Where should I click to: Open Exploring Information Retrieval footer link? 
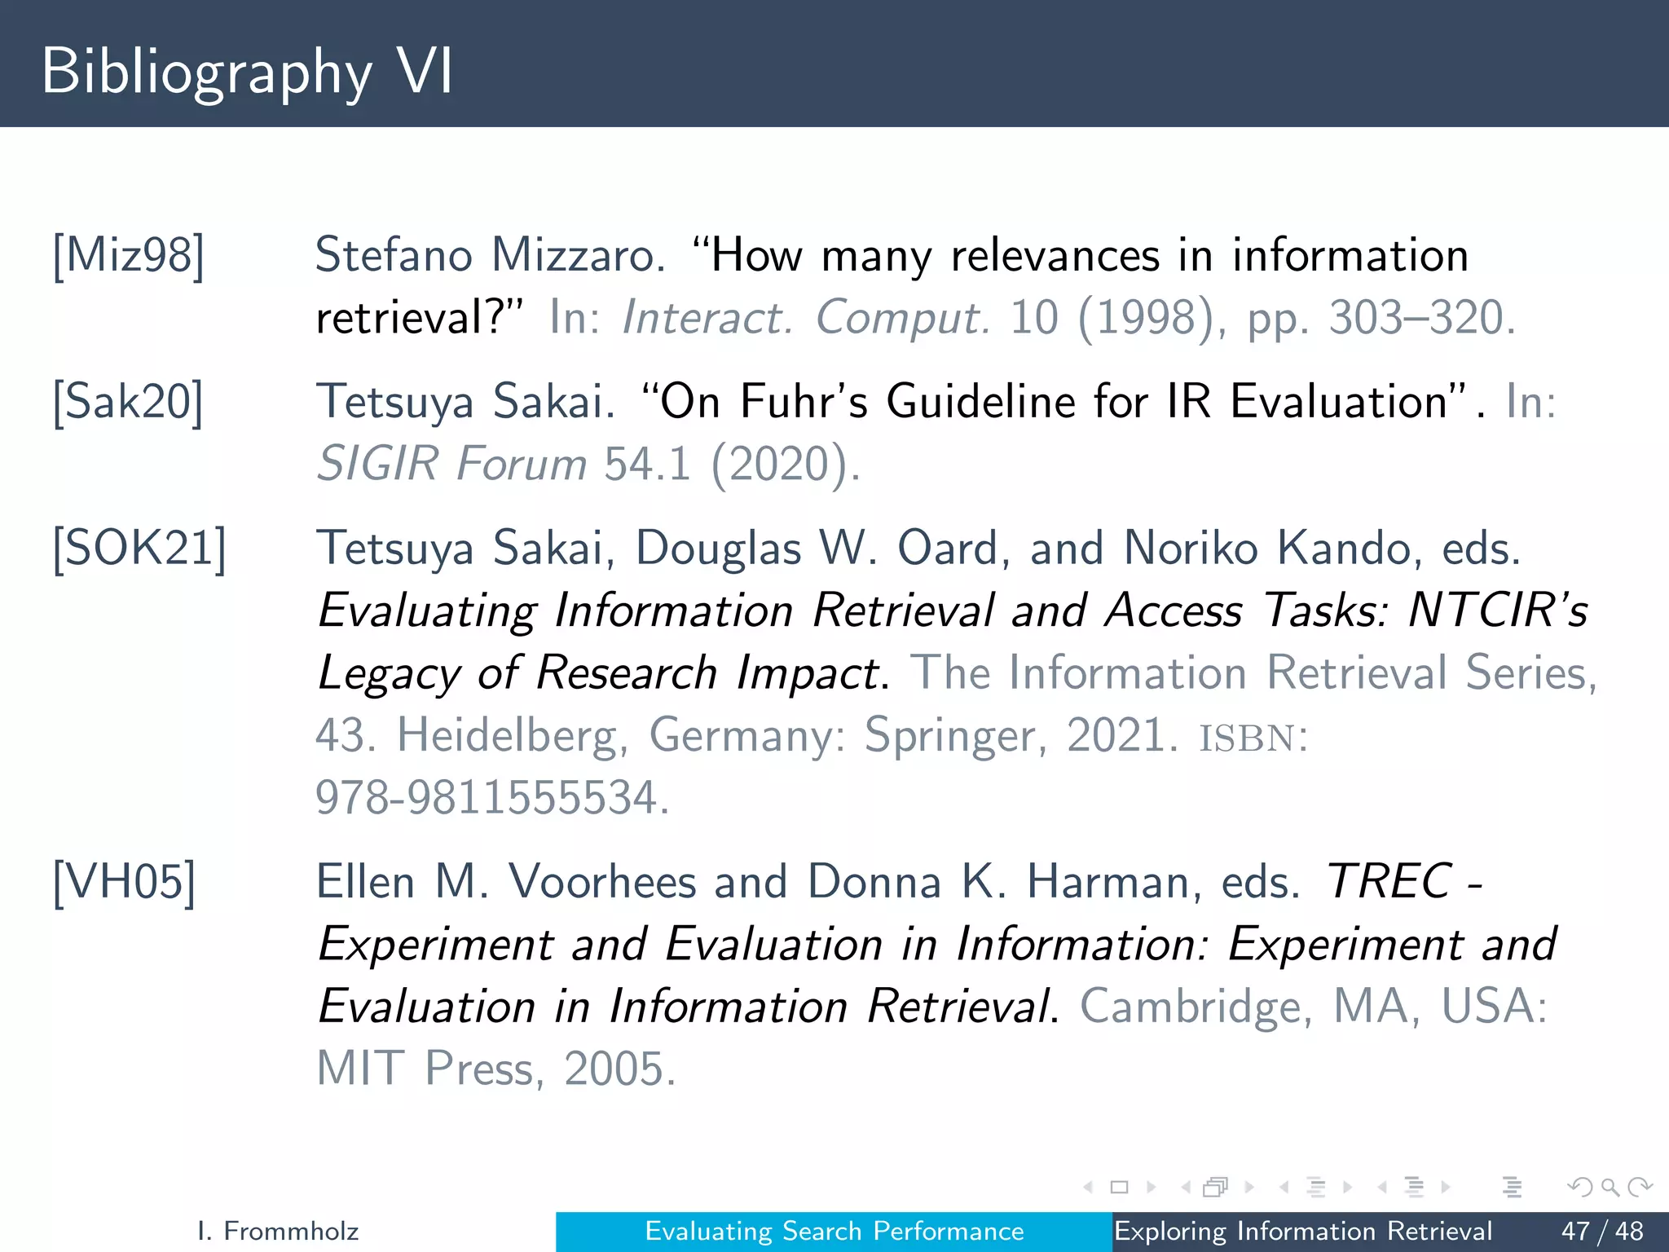[x=1302, y=1231]
